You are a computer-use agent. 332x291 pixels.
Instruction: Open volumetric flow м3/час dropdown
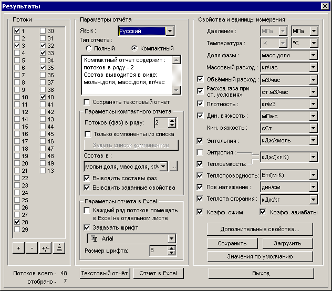tap(313, 80)
